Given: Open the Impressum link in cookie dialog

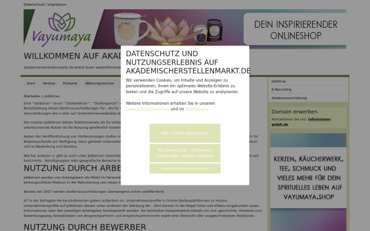Looking at the screenshot, I should pos(196,109).
